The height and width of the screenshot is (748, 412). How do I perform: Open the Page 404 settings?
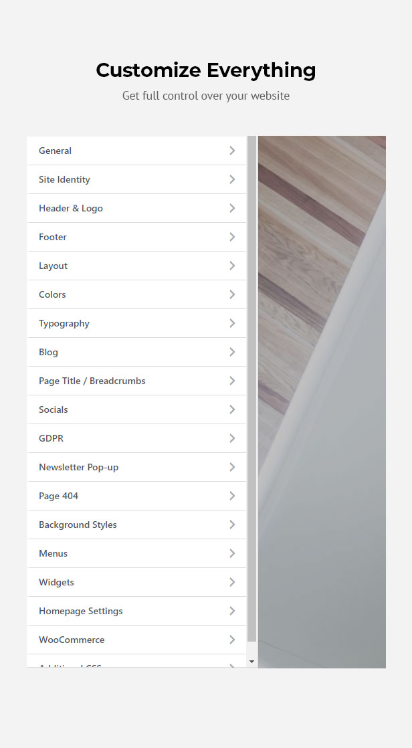pyautogui.click(x=136, y=496)
